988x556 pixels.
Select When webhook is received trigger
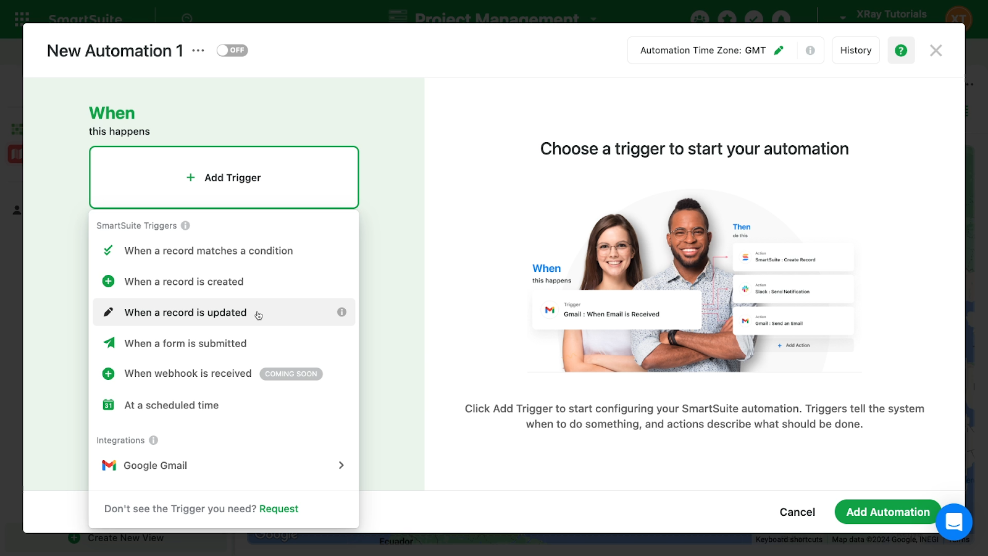224,374
